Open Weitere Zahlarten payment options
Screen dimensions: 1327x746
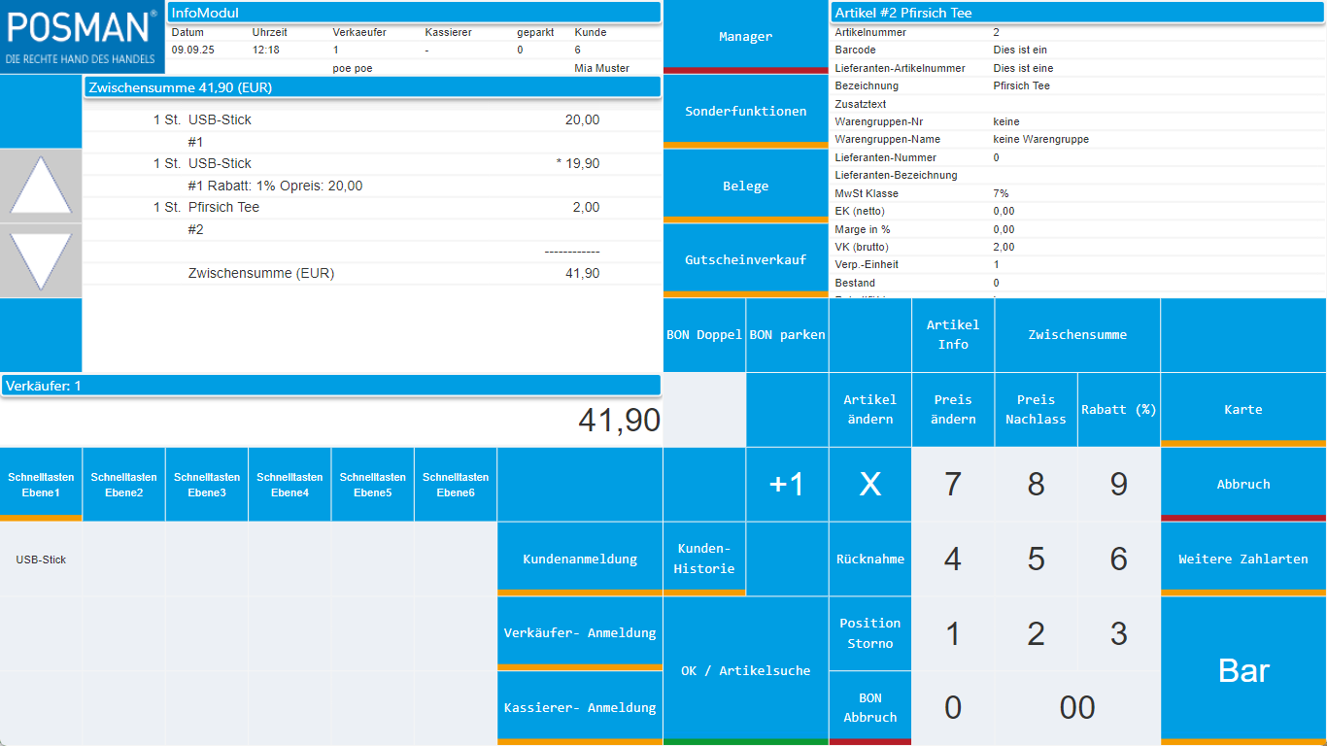1243,559
